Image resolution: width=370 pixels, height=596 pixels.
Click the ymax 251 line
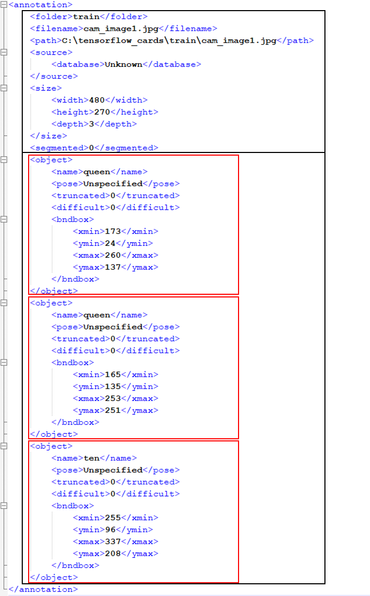tap(116, 411)
